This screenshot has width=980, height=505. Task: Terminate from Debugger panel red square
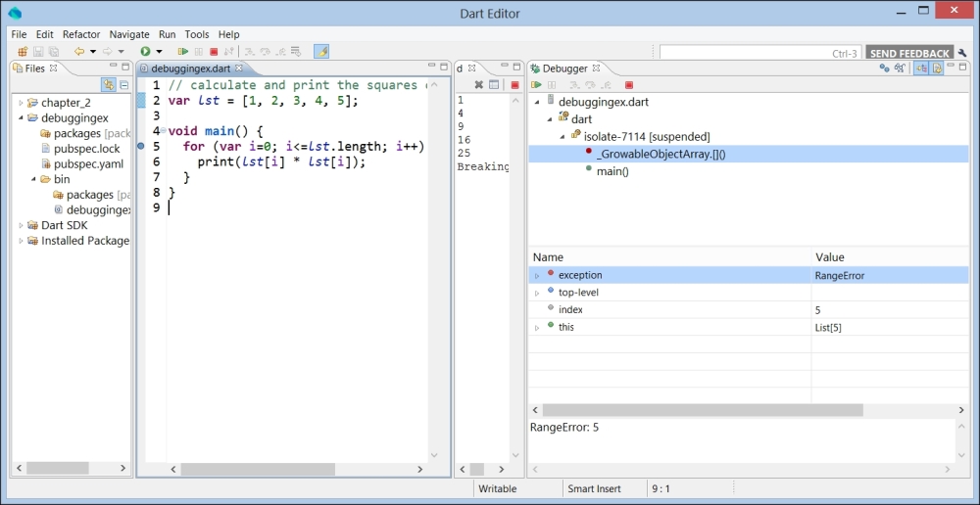[x=629, y=85]
